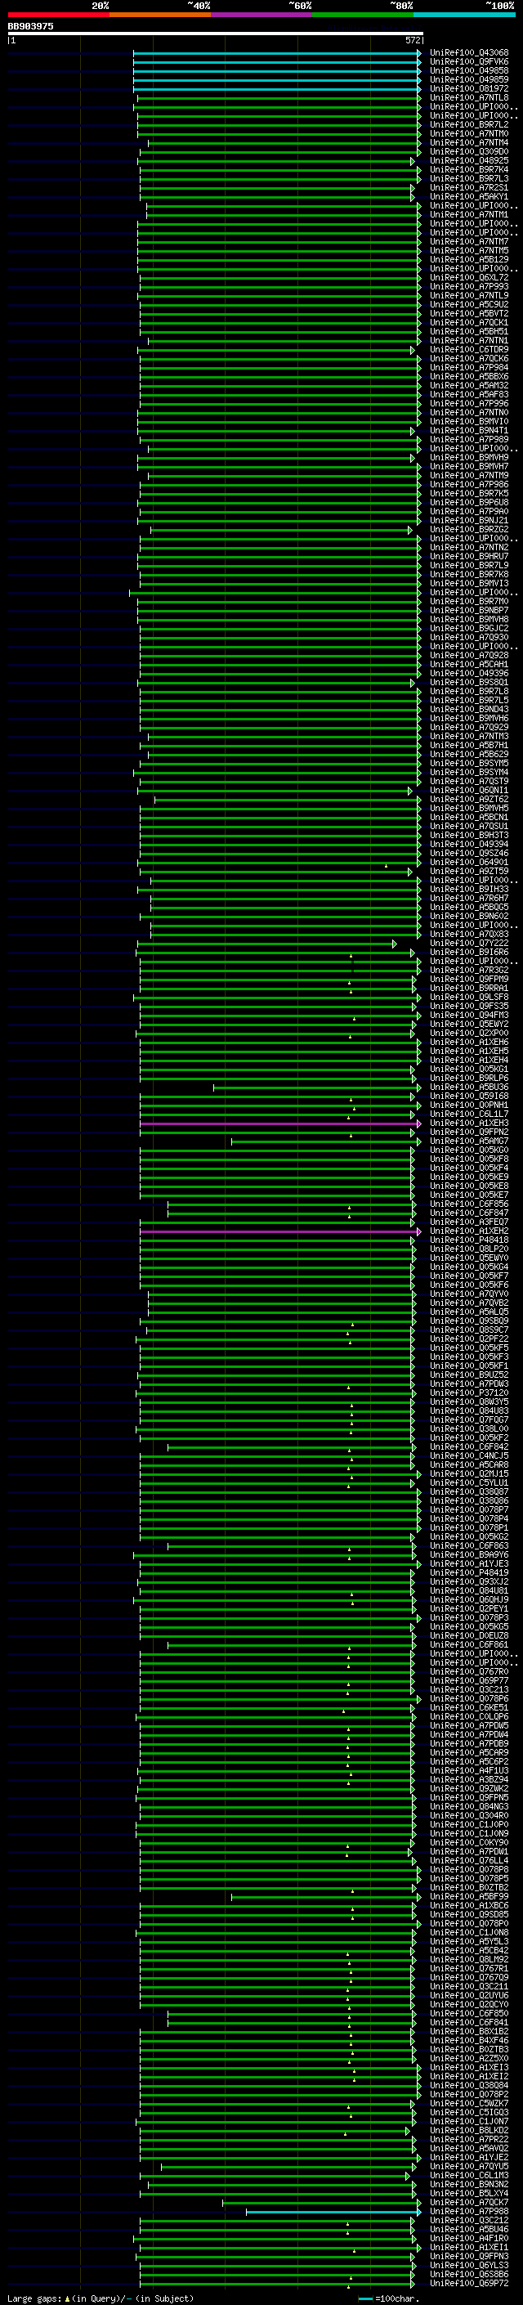Click label UniRef100_Q8LP20

(x=469, y=1249)
